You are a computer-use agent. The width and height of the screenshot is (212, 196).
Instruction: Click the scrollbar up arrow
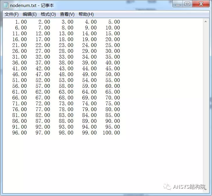click(x=206, y=22)
